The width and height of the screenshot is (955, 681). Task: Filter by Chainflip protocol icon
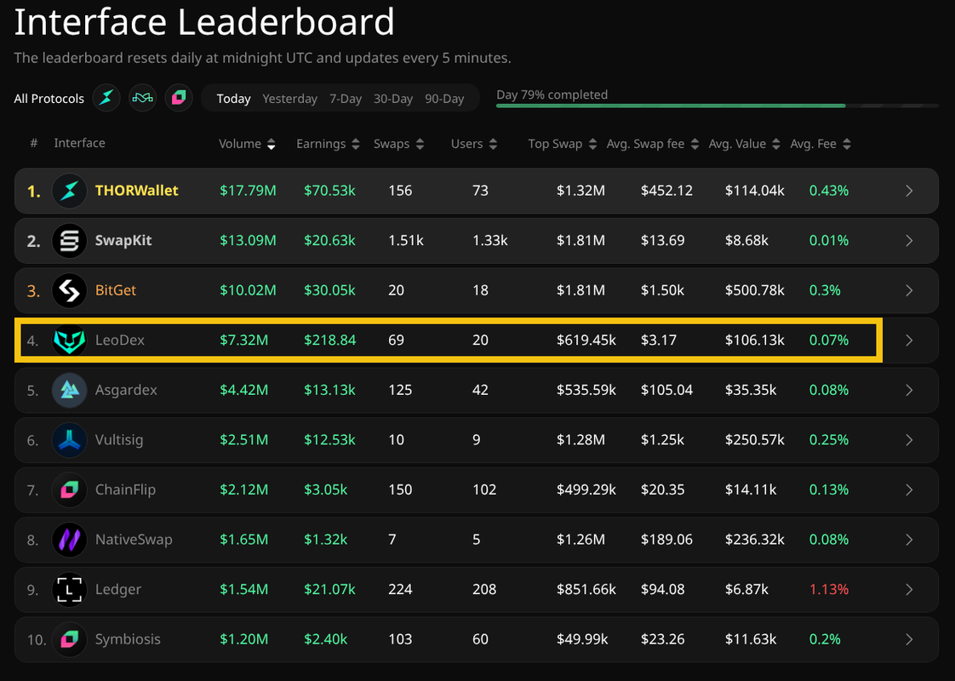click(179, 97)
